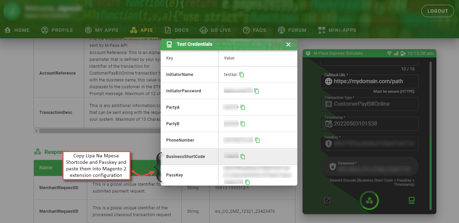The height and width of the screenshot is (223, 459).
Task: Click the Base64 Encode hint text
Action: point(372,182)
